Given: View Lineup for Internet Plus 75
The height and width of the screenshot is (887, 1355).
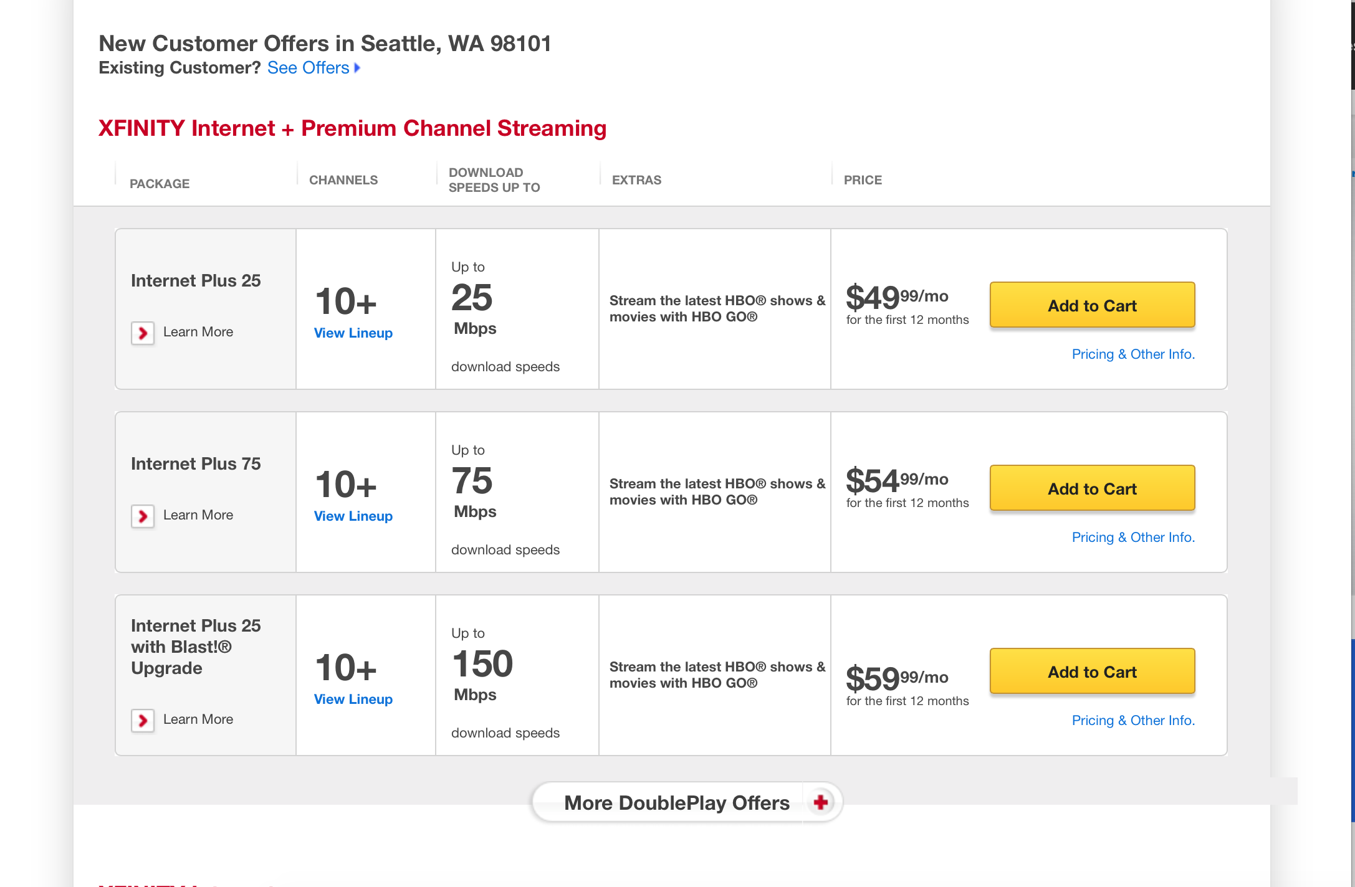Looking at the screenshot, I should [353, 516].
